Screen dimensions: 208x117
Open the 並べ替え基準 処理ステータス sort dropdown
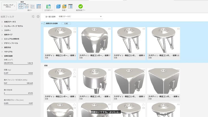point(81,17)
